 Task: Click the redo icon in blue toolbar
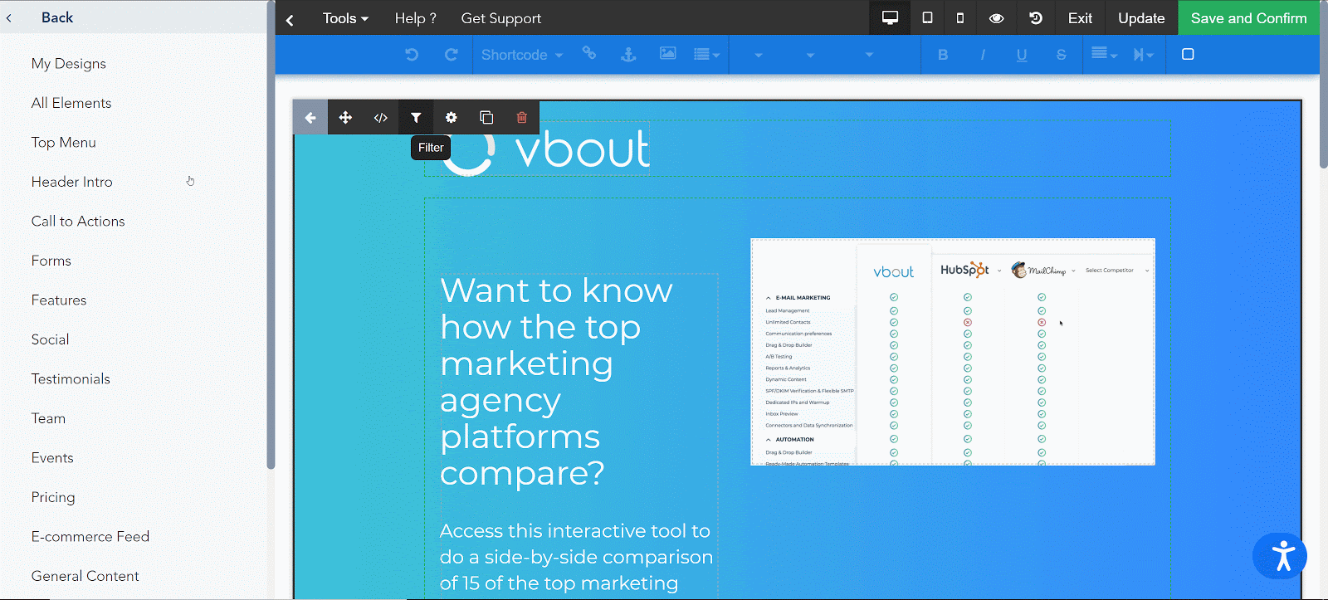pyautogui.click(x=452, y=55)
